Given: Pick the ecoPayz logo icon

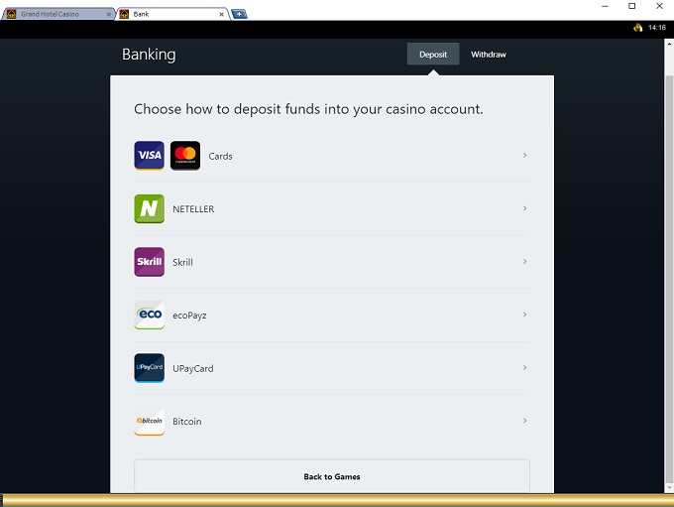Looking at the screenshot, I should (149, 316).
